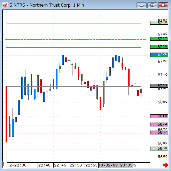Click the 22:55 time axis label

coord(91,165)
